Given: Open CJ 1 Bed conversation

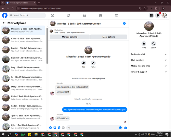Looking at the screenshot, I should coord(23,78).
